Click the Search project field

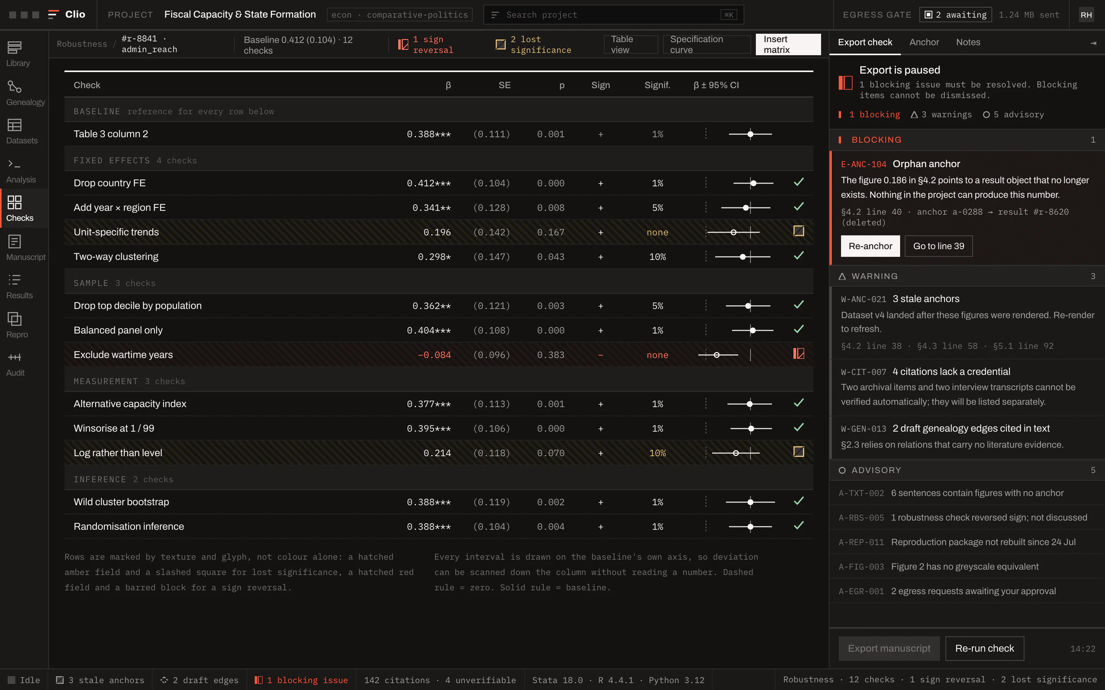pos(613,15)
